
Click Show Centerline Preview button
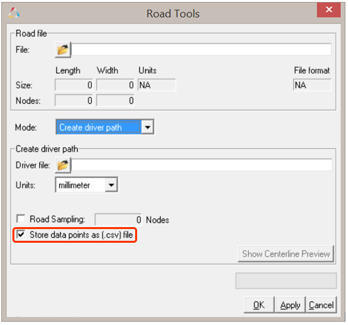pyautogui.click(x=286, y=254)
